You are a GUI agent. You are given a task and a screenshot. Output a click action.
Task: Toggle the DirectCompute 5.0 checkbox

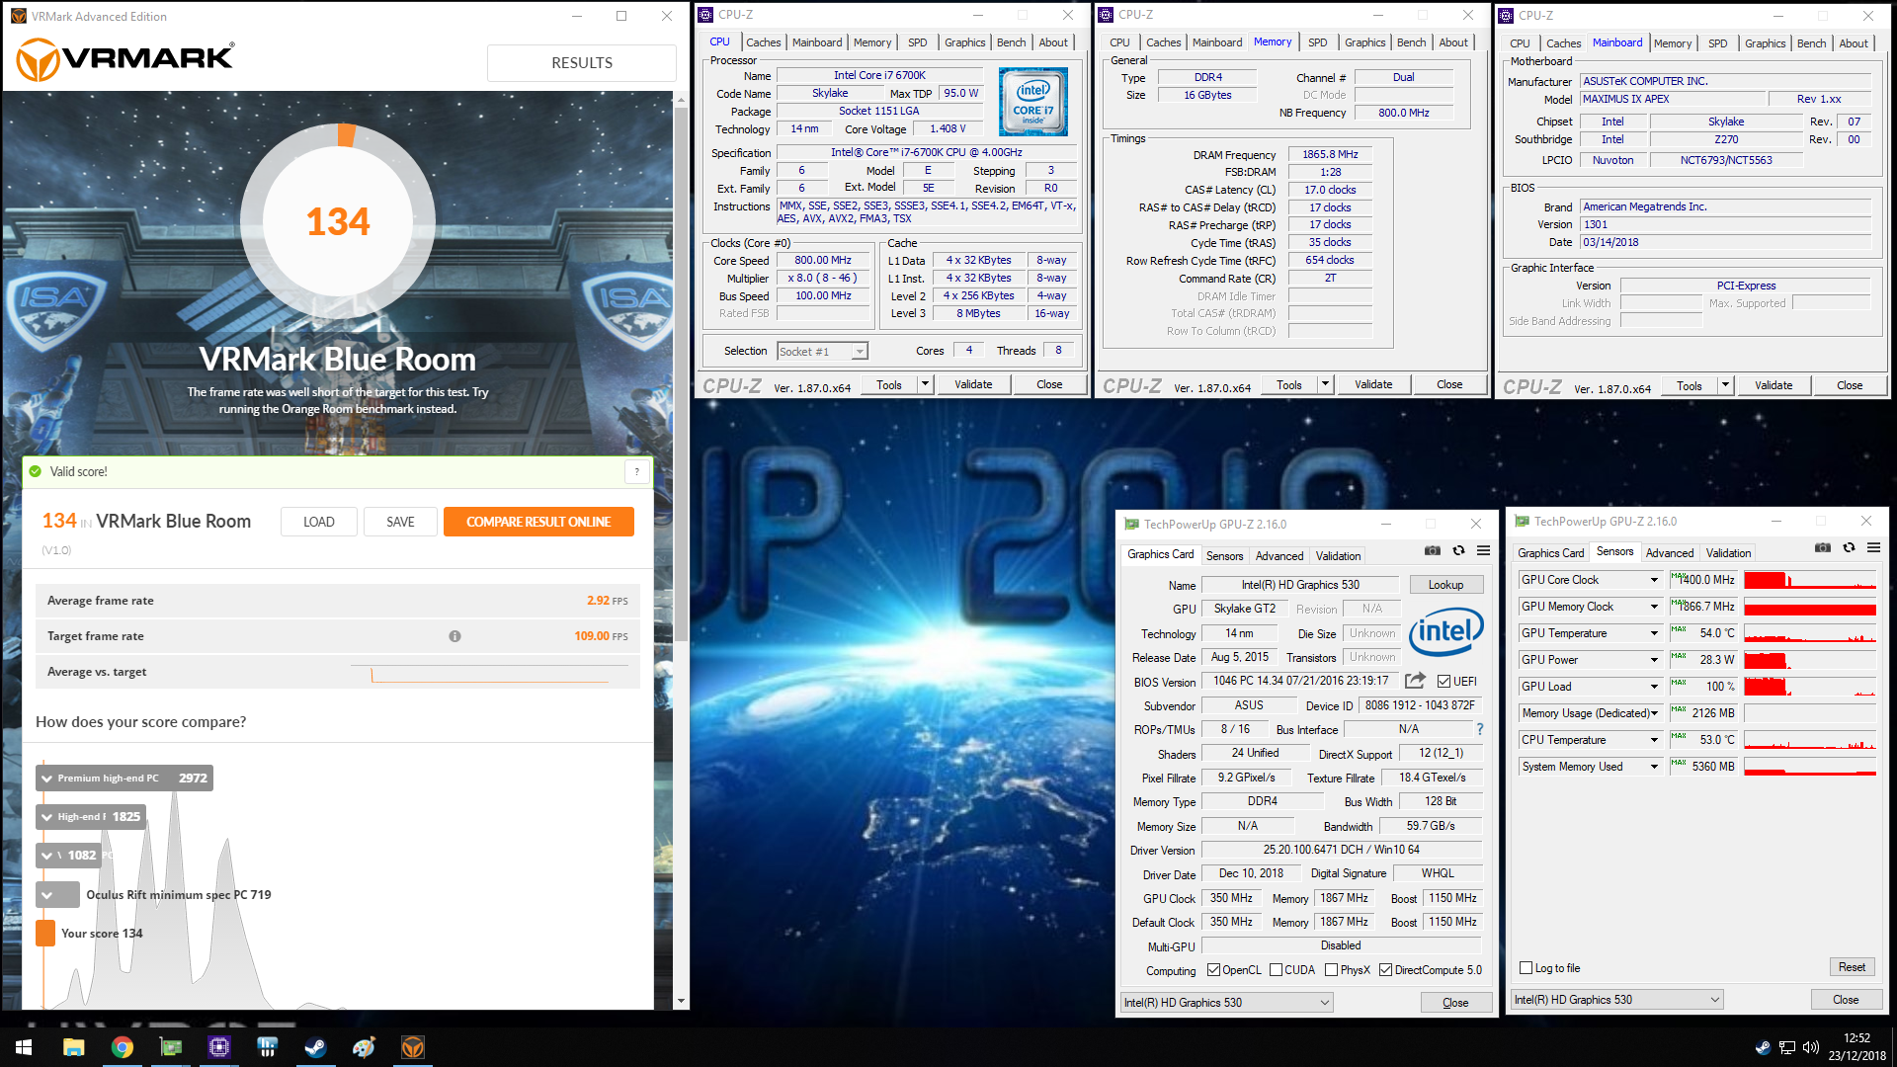[x=1385, y=969]
